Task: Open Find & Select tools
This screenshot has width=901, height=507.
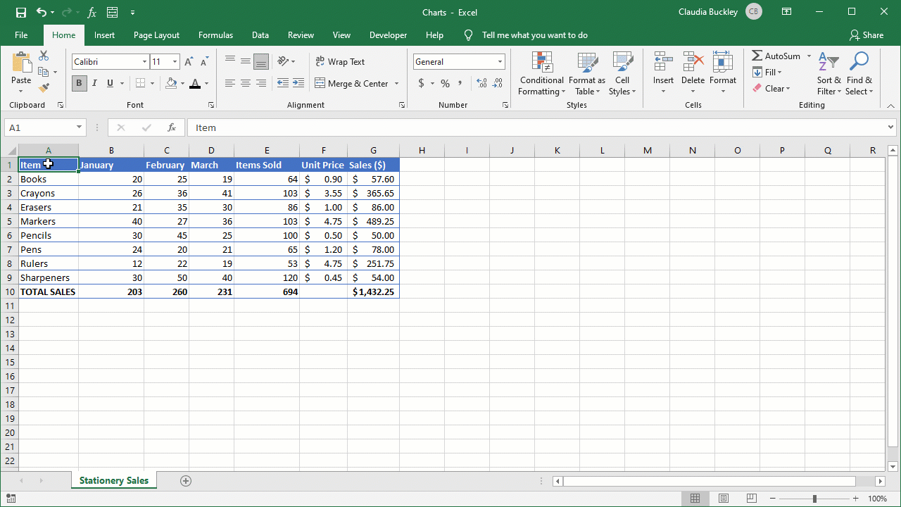Action: pos(859,74)
